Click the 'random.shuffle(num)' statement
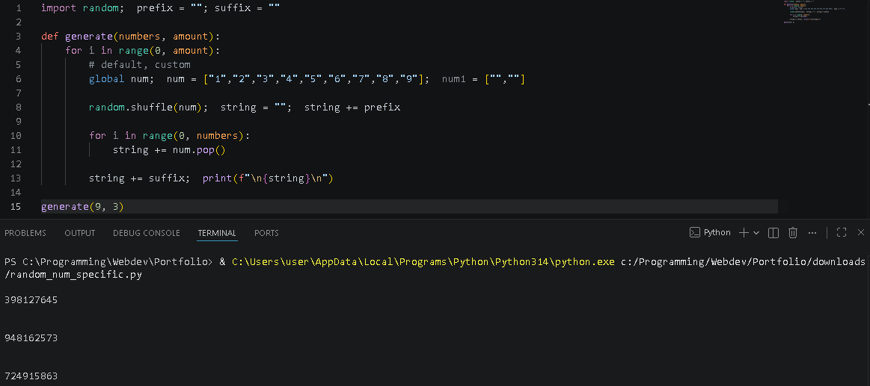 point(149,108)
